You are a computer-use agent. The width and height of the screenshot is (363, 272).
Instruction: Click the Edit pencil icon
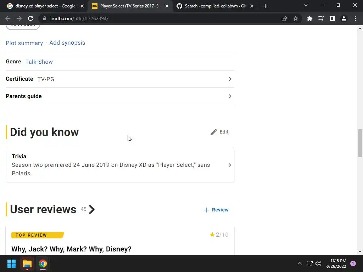tap(213, 132)
